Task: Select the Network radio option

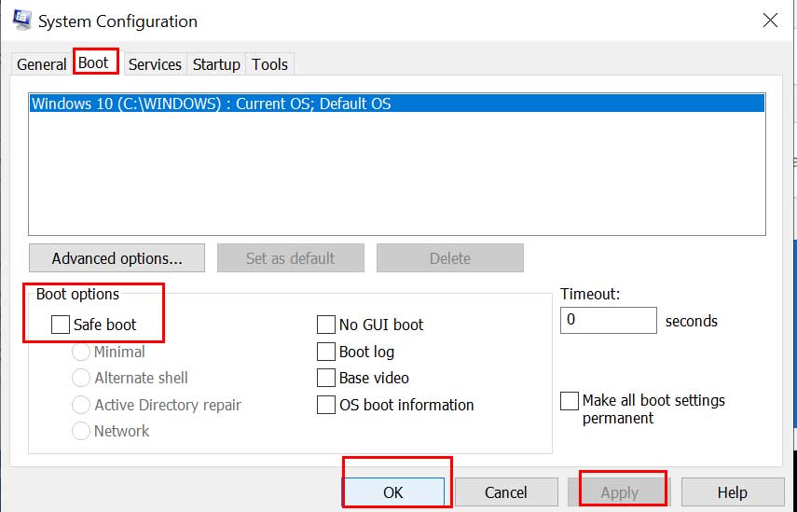Action: [81, 431]
